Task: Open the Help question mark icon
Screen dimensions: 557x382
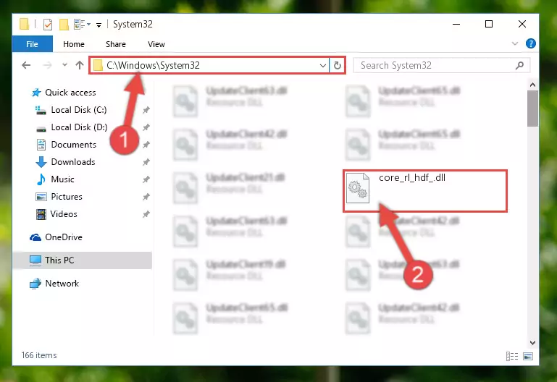Action: 531,43
